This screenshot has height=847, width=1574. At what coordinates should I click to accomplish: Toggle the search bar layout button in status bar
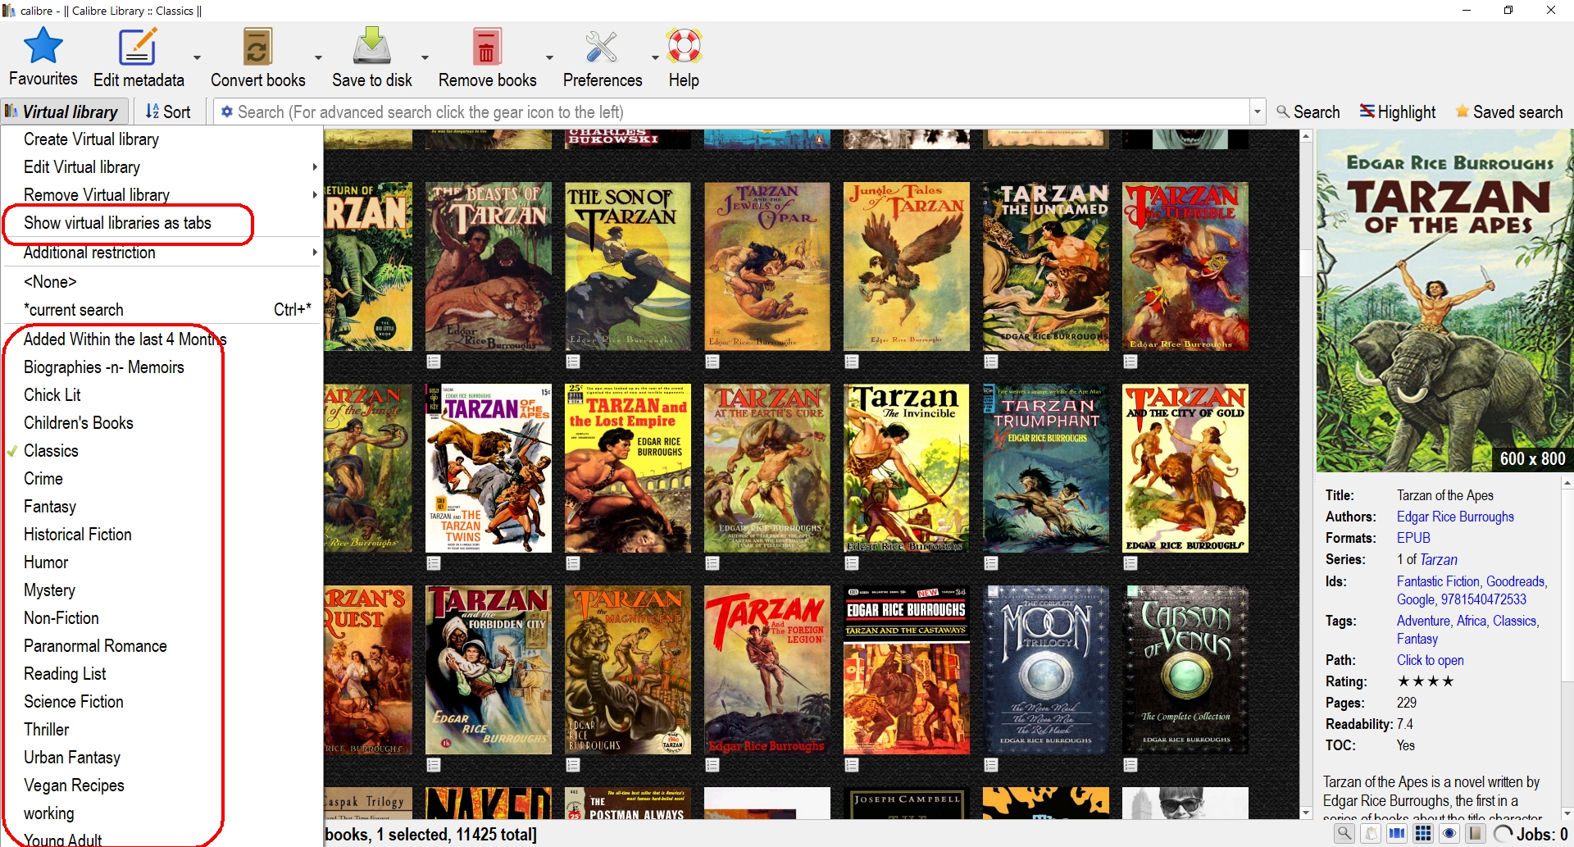(x=1344, y=834)
